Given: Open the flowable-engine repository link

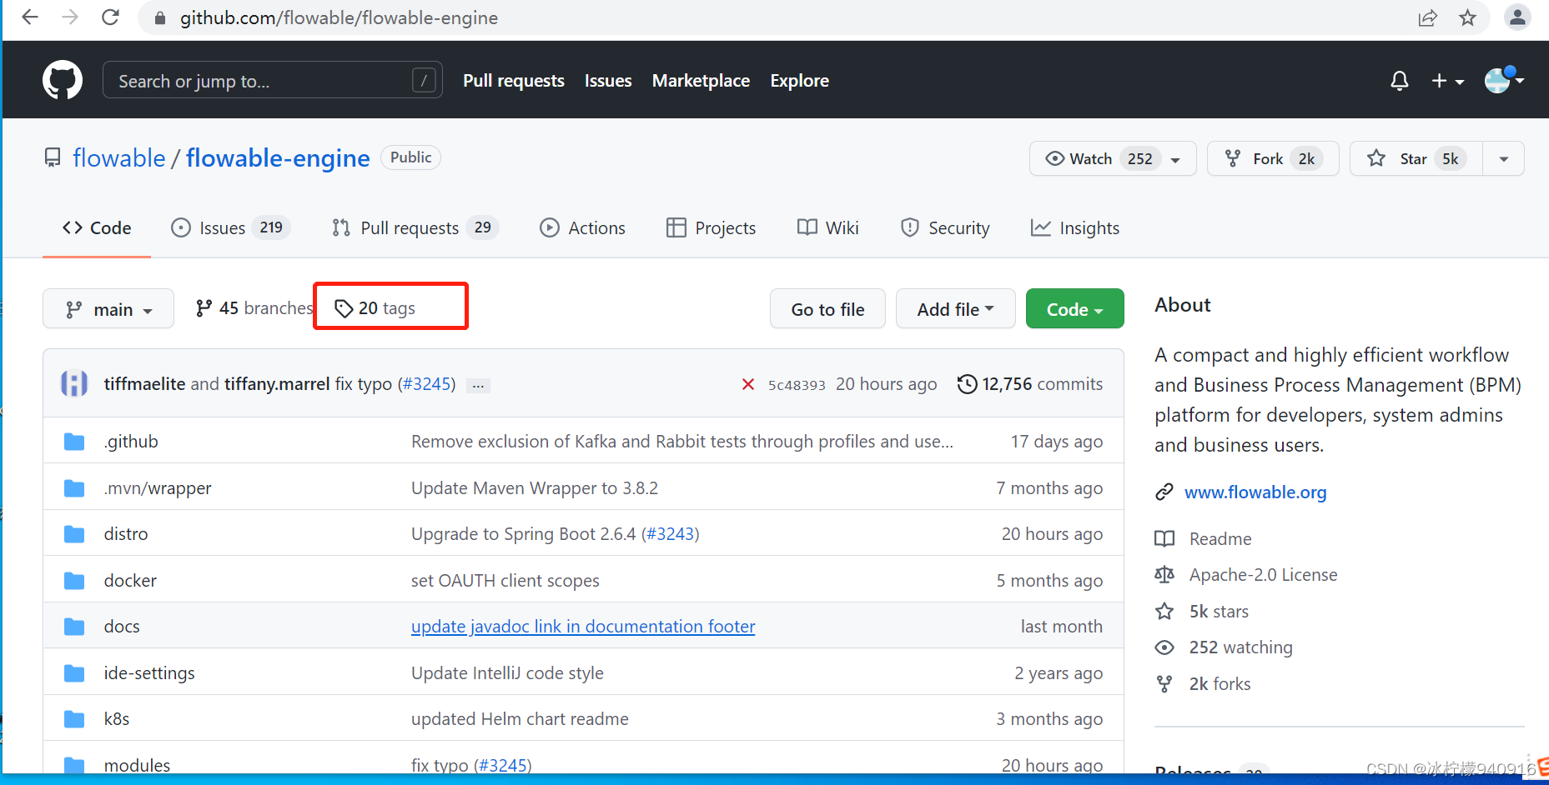Looking at the screenshot, I should pyautogui.click(x=278, y=157).
